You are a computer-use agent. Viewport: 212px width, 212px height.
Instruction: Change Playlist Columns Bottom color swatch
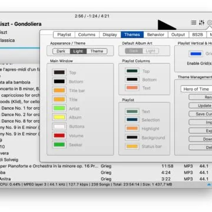click(132, 79)
